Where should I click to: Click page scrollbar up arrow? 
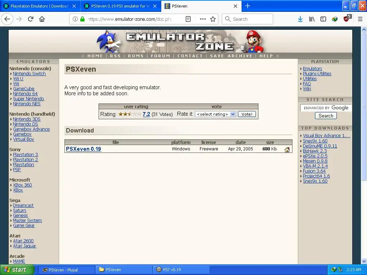(364, 30)
